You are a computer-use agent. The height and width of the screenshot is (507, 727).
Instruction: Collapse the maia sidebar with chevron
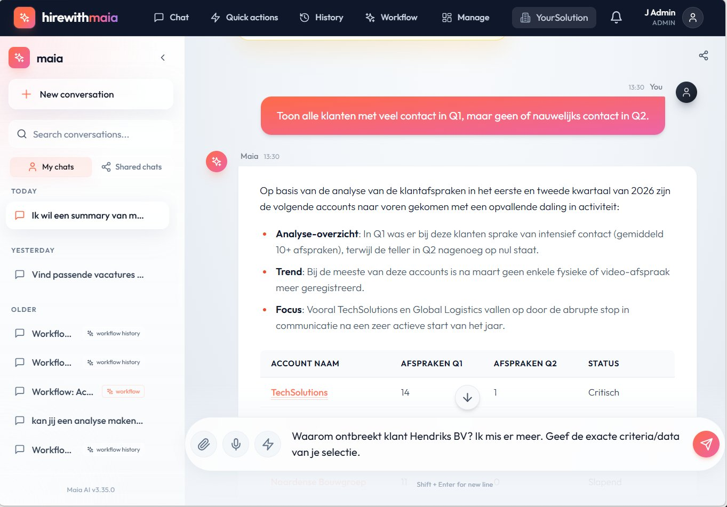point(163,58)
